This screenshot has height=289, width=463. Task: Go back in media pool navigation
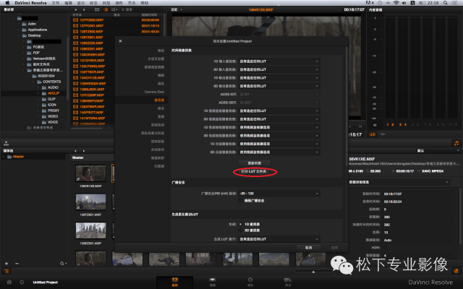pos(75,151)
